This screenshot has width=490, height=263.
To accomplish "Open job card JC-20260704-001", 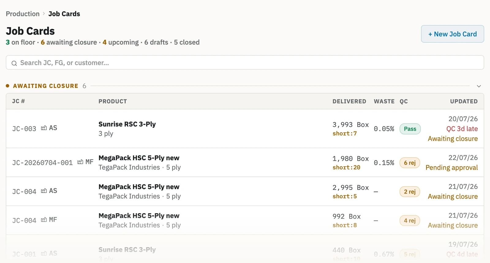I will (42, 163).
